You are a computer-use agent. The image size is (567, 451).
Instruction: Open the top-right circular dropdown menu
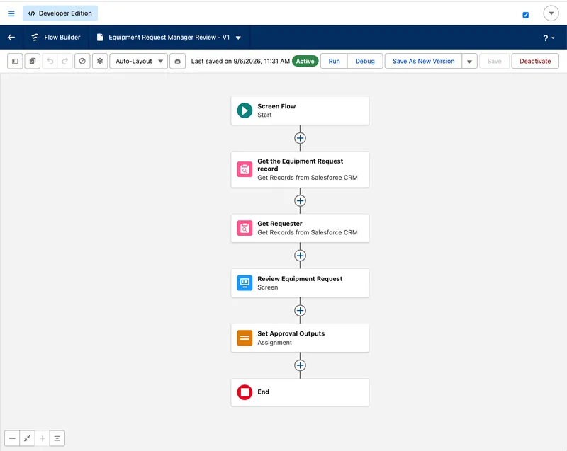coord(551,13)
